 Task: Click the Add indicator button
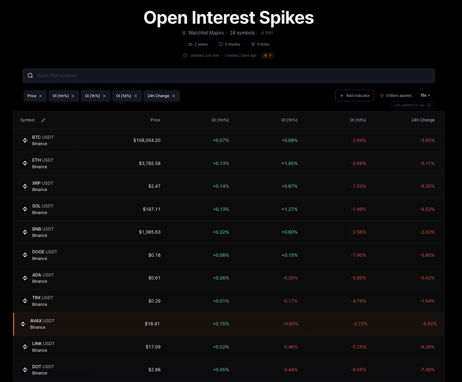point(354,95)
